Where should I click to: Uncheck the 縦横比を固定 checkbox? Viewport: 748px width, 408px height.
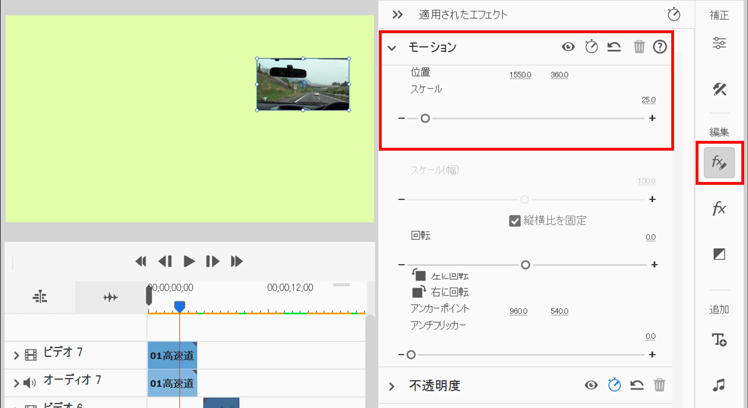pos(515,221)
